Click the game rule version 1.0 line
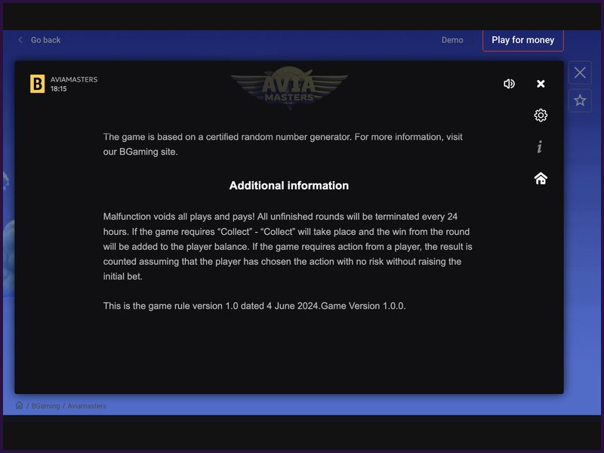The height and width of the screenshot is (453, 604). coord(254,306)
